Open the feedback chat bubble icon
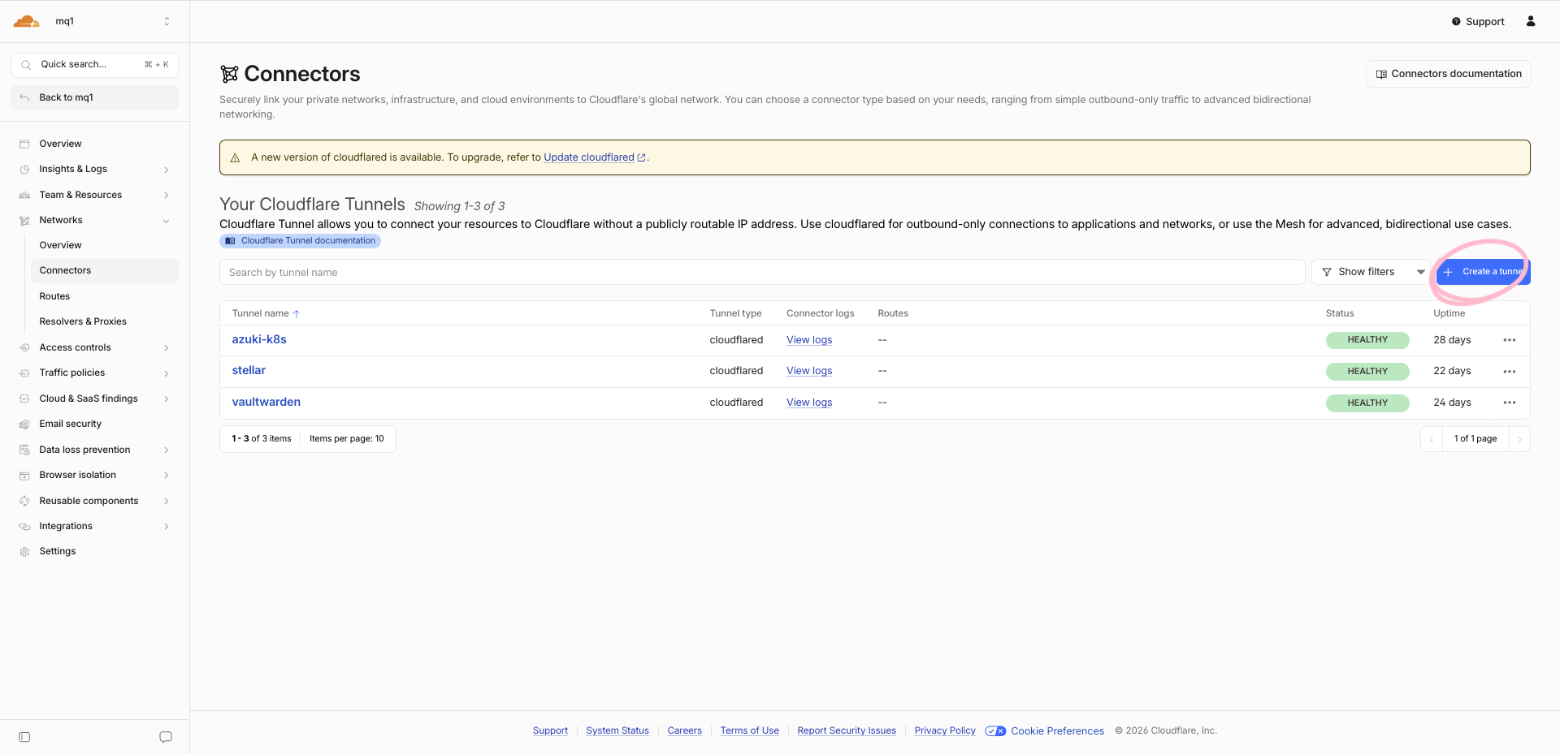 tap(166, 737)
